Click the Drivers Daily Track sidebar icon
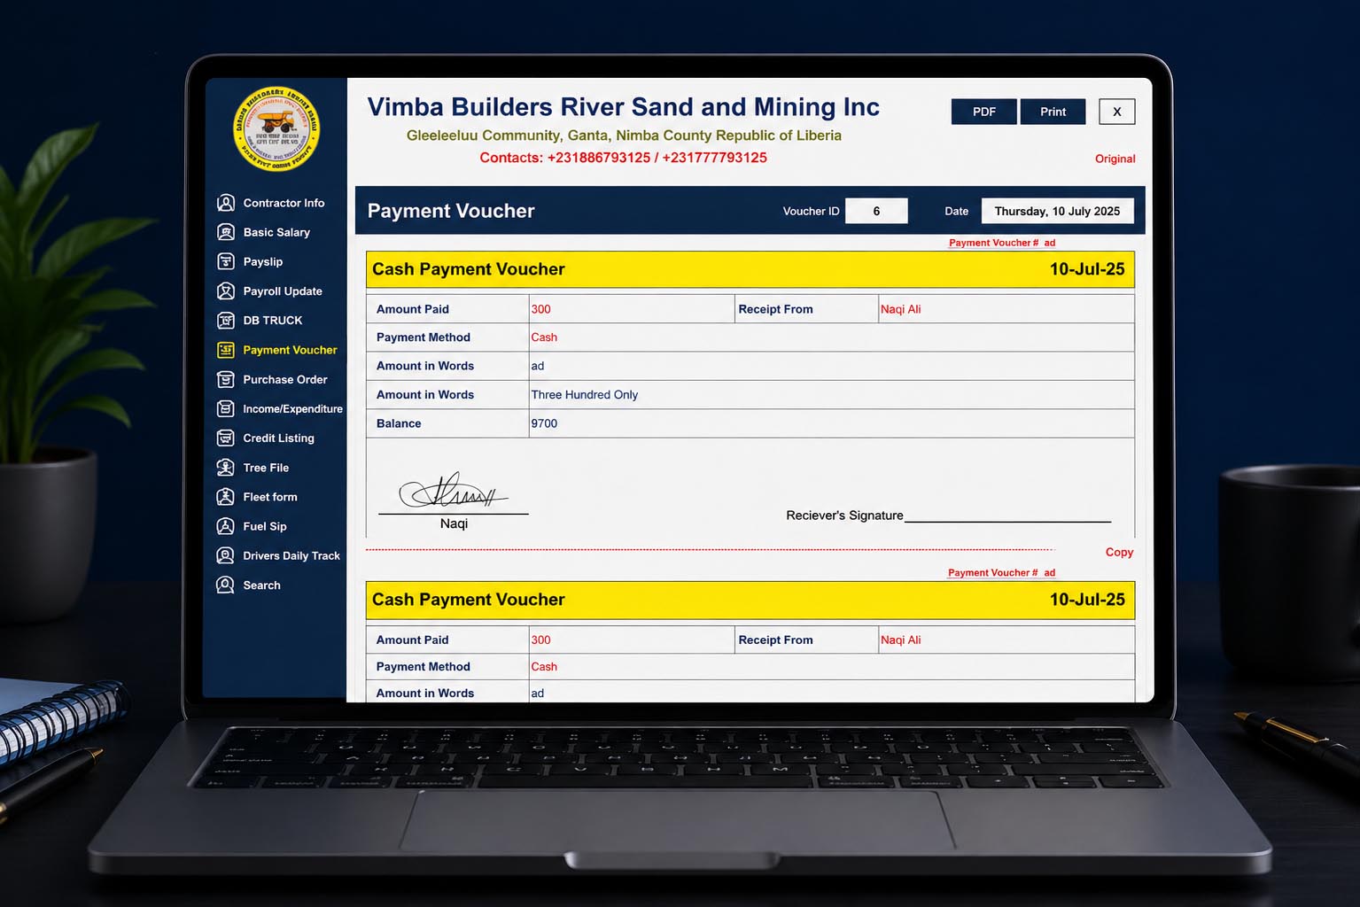The height and width of the screenshot is (907, 1360). pyautogui.click(x=226, y=555)
